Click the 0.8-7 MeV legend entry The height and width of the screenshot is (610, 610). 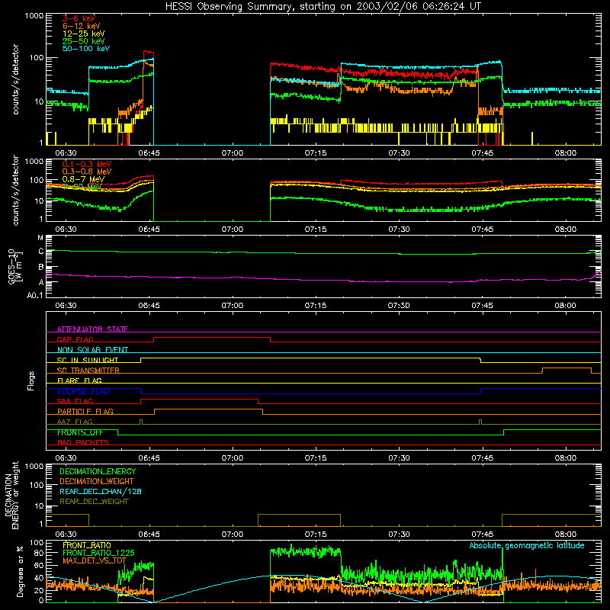(84, 179)
